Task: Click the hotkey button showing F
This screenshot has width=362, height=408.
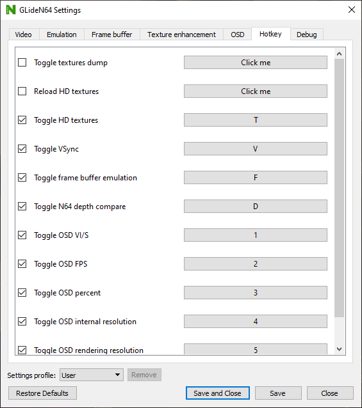Action: tap(256, 177)
